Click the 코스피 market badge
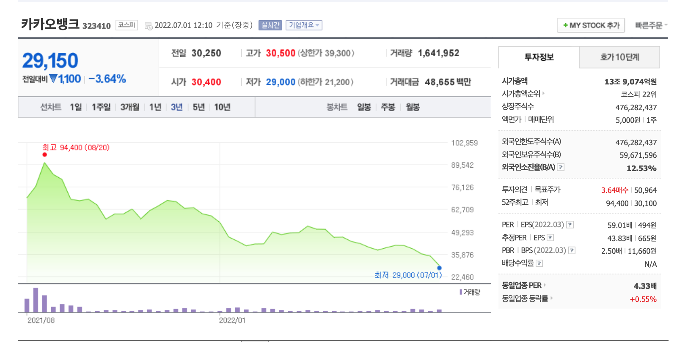 [127, 25]
